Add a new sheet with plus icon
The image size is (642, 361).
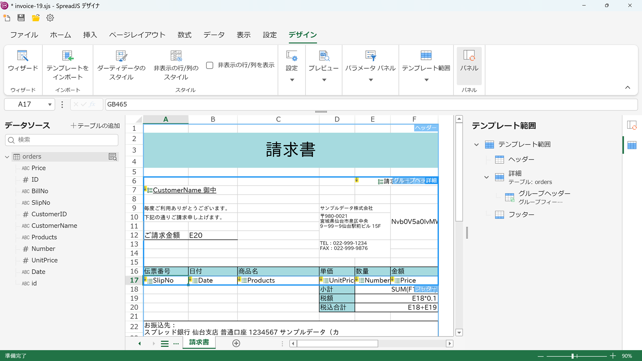(x=236, y=343)
